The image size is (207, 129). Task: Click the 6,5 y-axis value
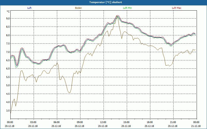(x=8, y=60)
